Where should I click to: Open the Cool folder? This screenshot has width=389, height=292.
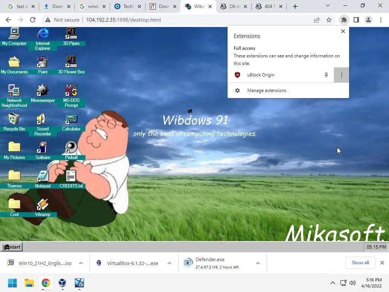14,208
